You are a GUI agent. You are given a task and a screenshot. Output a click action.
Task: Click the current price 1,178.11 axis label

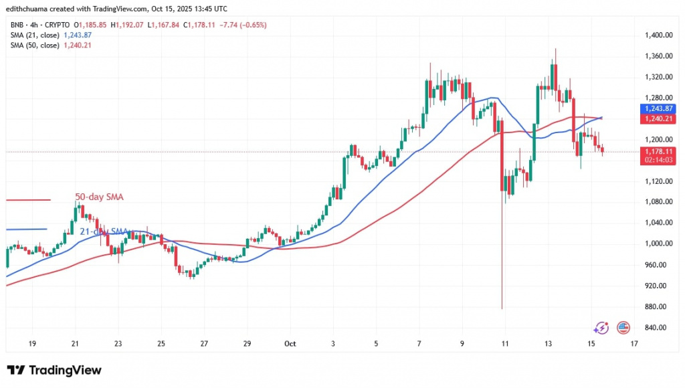(659, 151)
